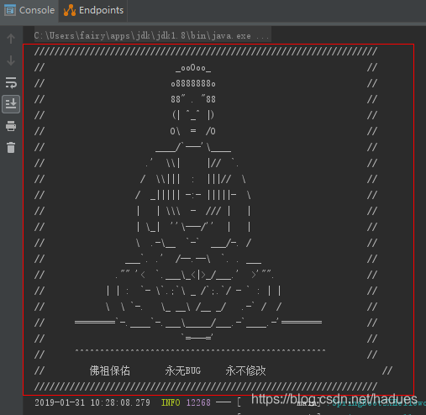
Task: Click the text 永无BUG
Action: coord(183,370)
